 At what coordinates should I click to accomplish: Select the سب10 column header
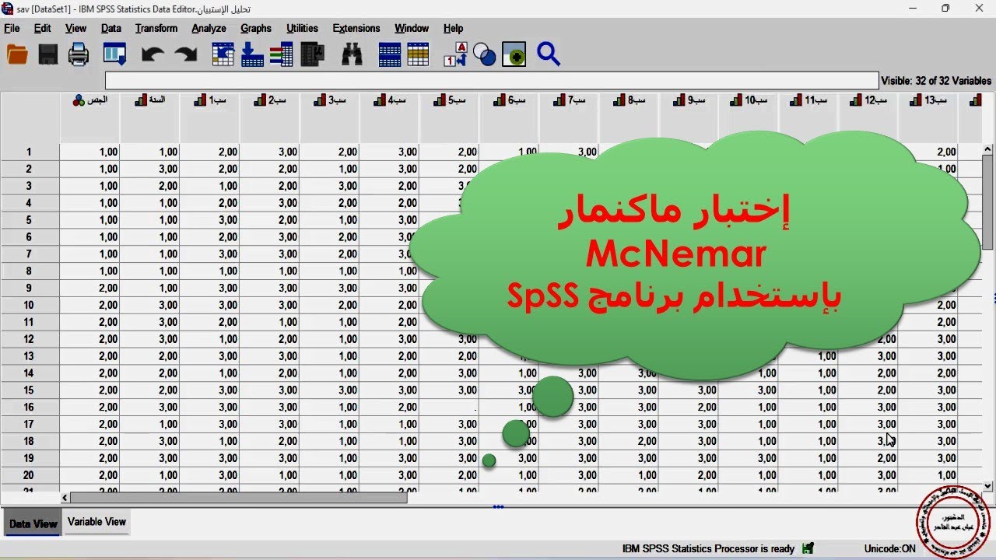749,118
